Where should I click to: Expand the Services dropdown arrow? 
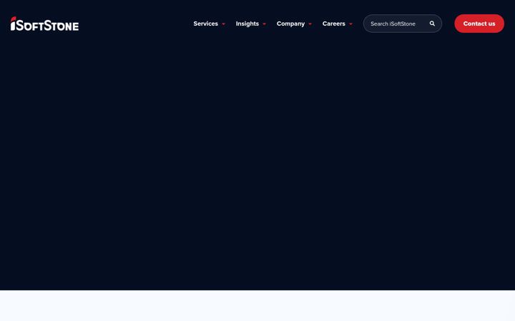[x=224, y=24]
